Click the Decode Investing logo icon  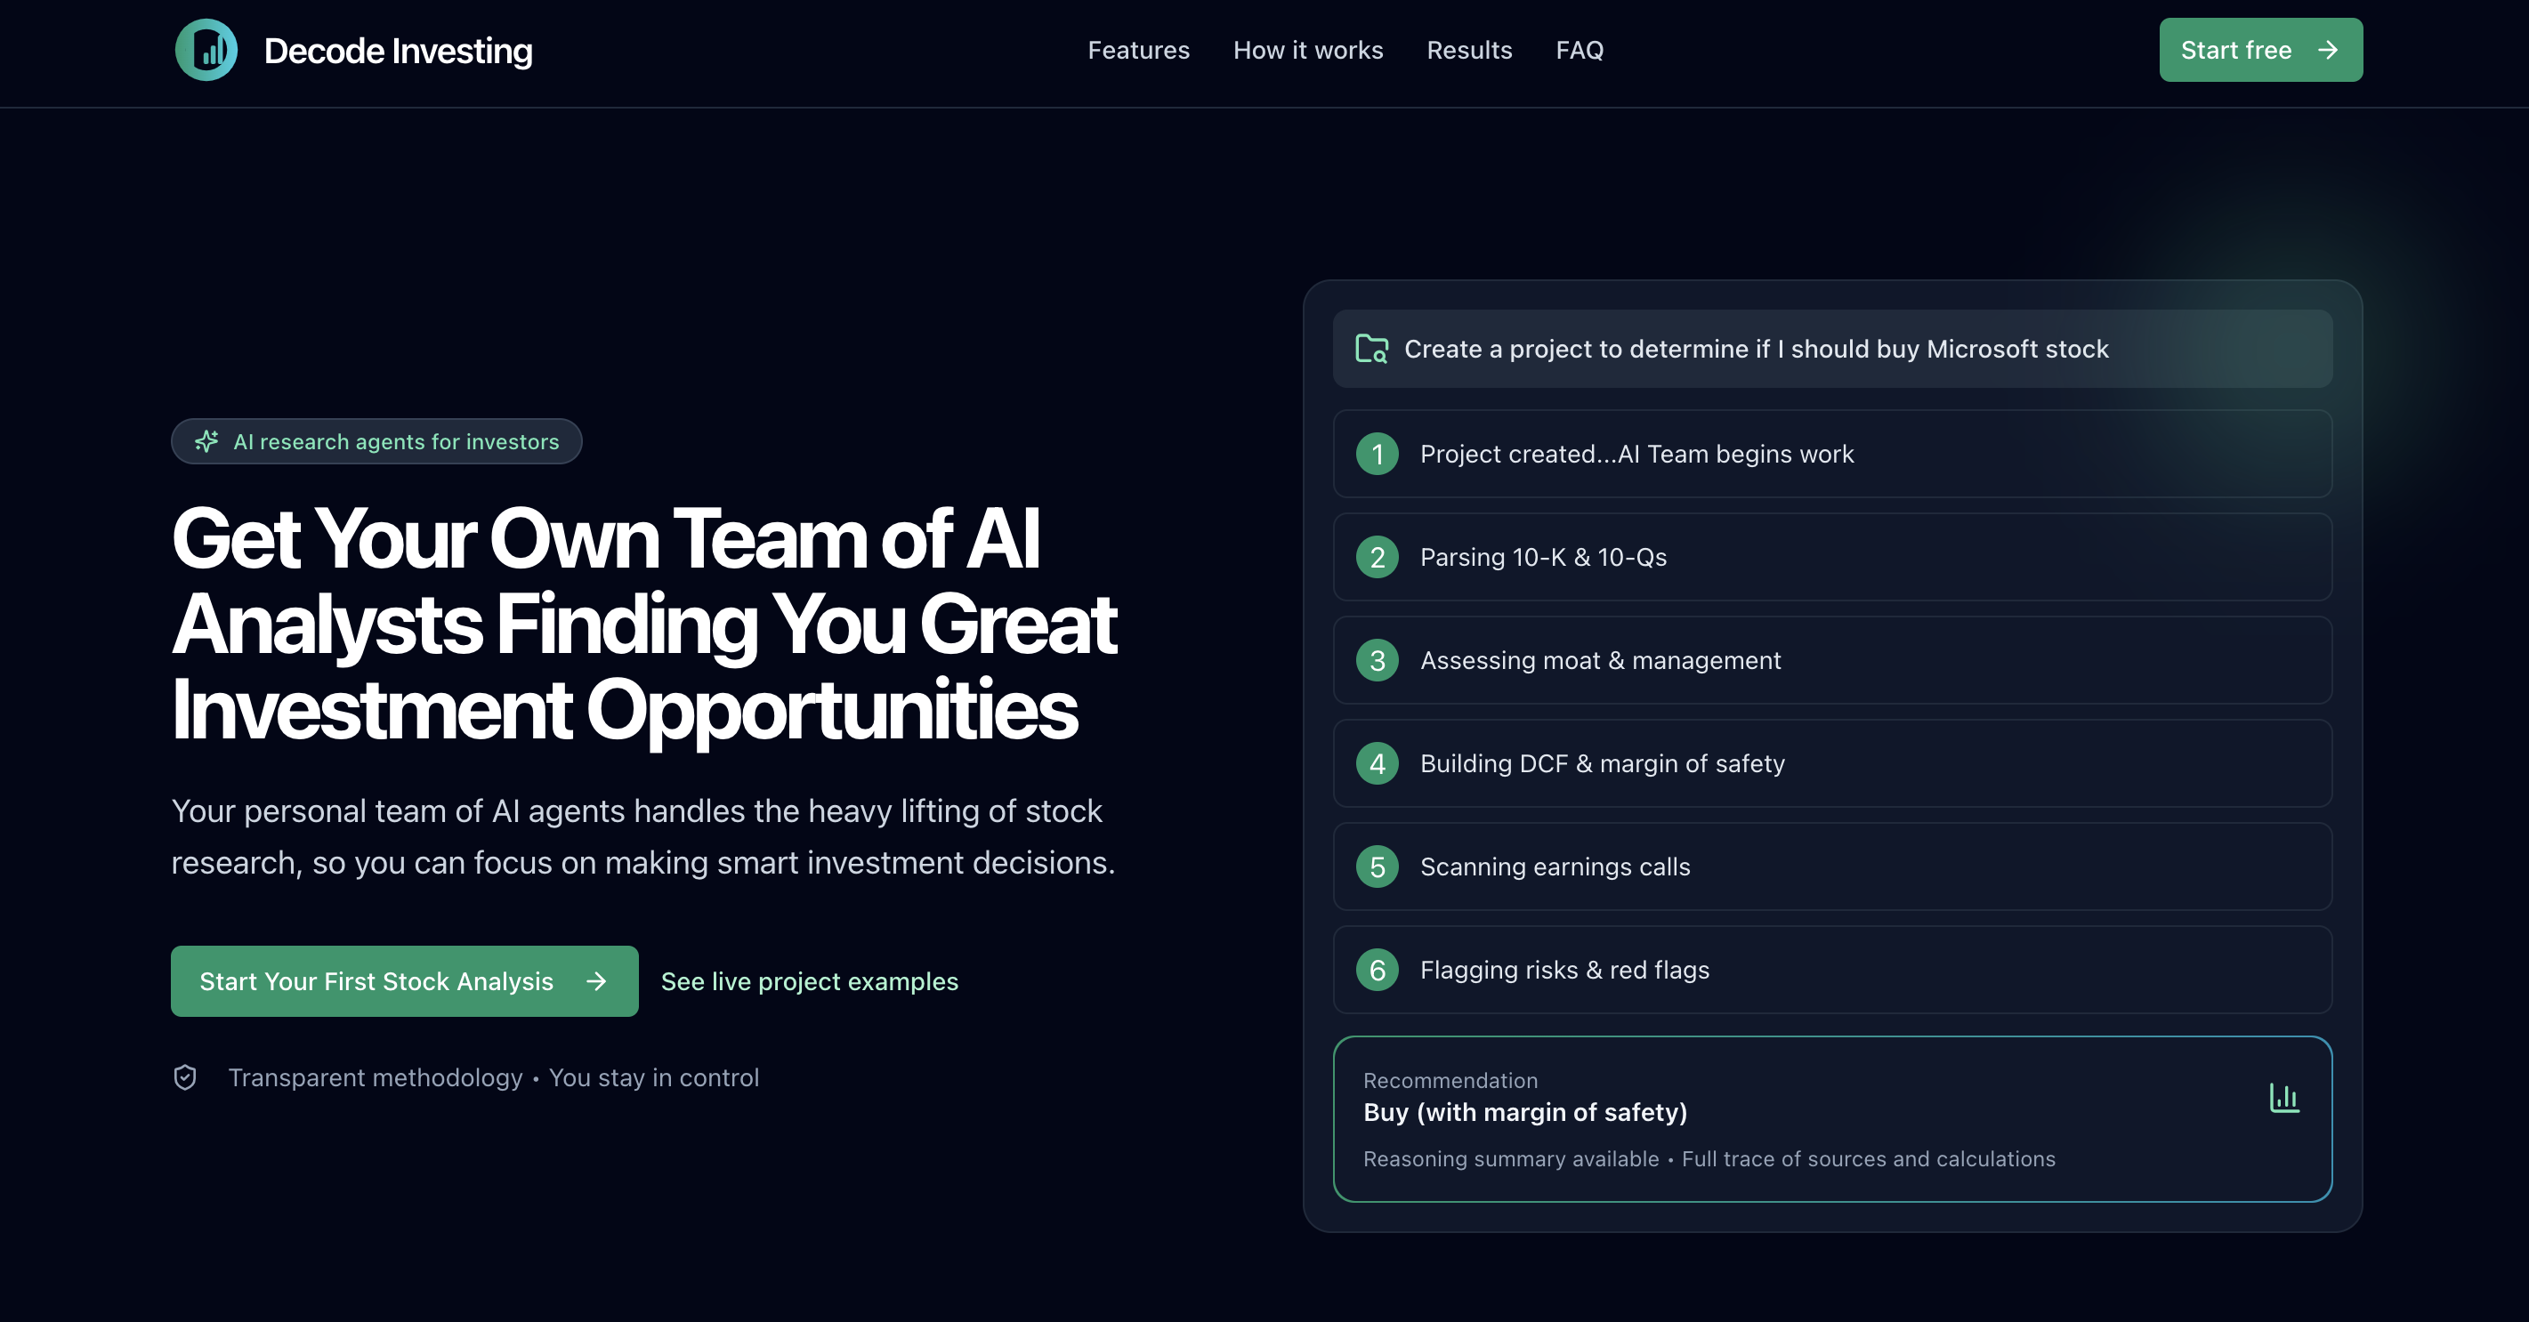206,50
